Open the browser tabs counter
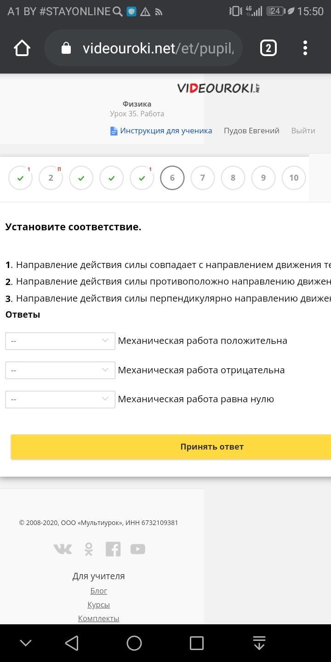The image size is (331, 662). click(x=268, y=48)
